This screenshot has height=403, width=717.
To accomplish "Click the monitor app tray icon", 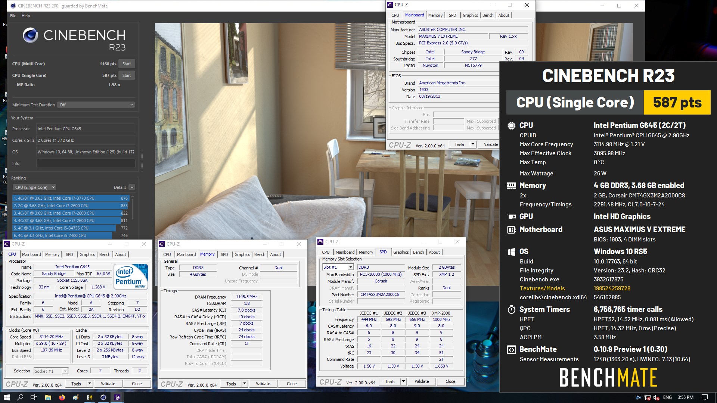I will (639, 397).
